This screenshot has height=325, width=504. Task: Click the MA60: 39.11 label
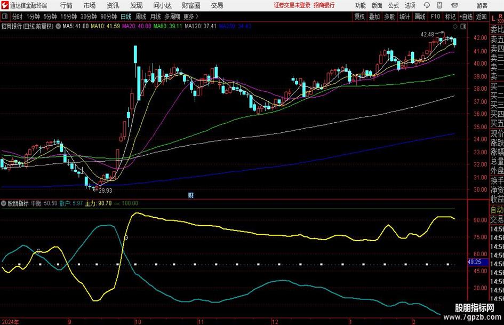(x=168, y=26)
